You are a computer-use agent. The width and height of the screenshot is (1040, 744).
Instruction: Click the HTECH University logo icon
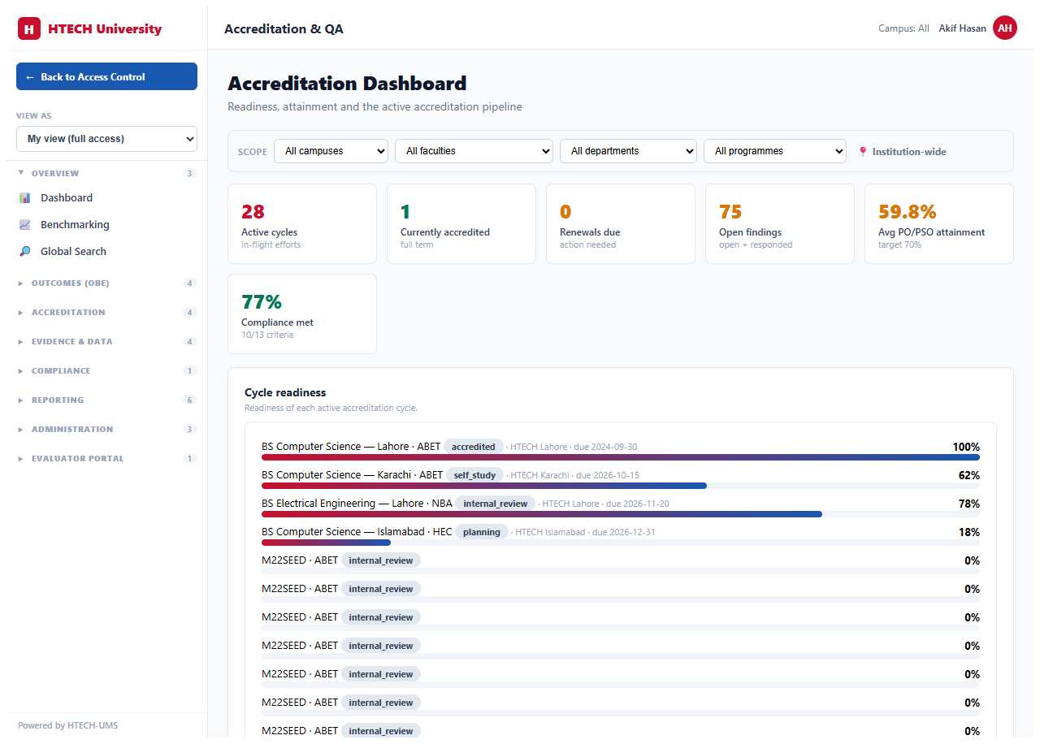(x=29, y=29)
